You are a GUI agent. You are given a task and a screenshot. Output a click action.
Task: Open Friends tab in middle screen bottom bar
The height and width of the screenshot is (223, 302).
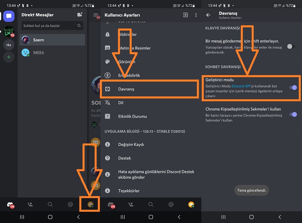pyautogui.click(x=131, y=205)
